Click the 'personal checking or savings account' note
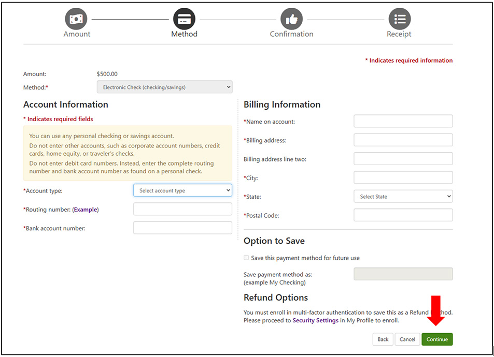 (x=102, y=136)
